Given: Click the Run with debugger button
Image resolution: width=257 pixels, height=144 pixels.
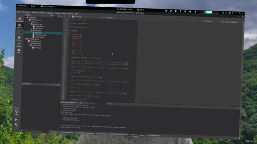Looking at the screenshot, I should point(16,124).
